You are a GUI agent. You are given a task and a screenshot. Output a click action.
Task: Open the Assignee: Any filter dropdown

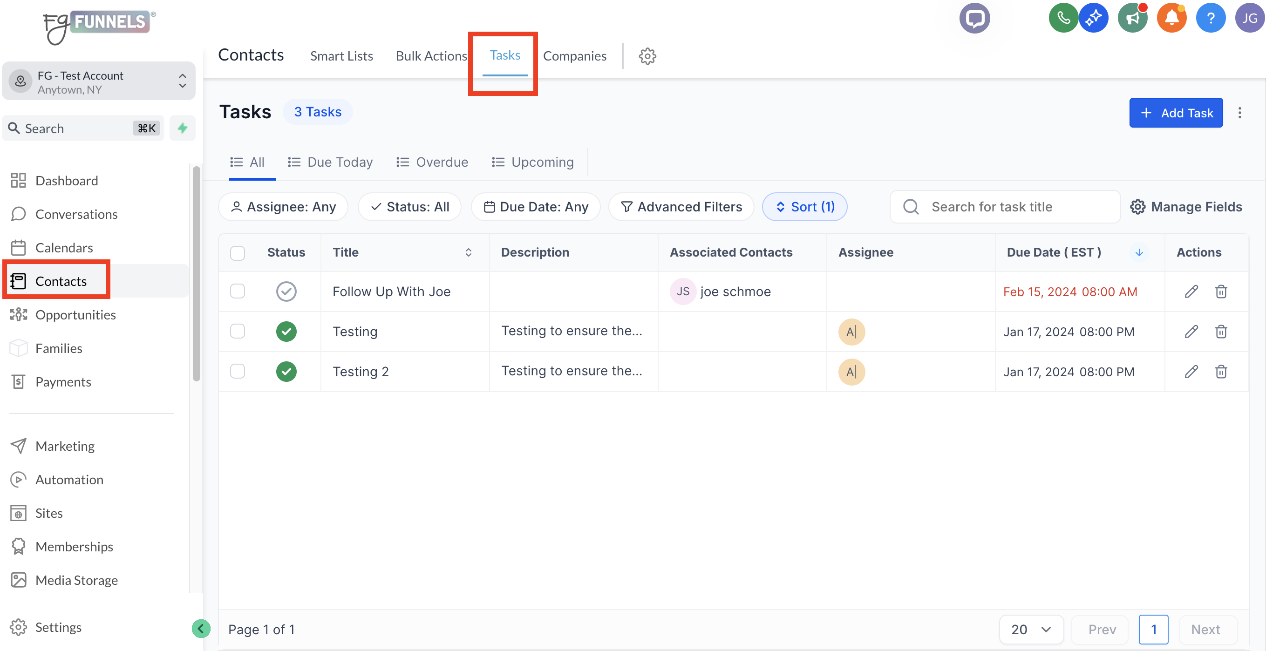click(x=283, y=207)
